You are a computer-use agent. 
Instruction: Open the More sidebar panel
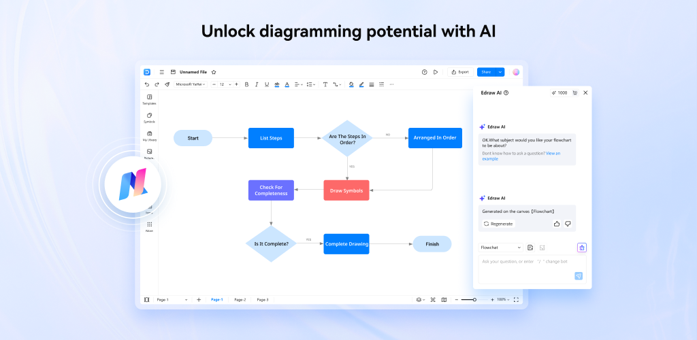click(x=149, y=227)
